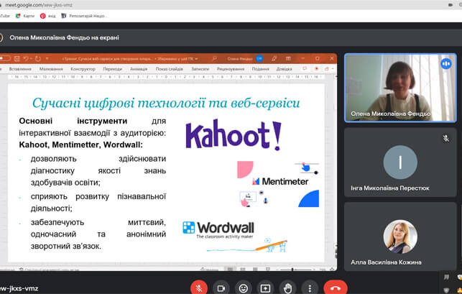This screenshot has height=294, width=462.
Task: Open more options three-dot menu
Action: click(x=310, y=288)
